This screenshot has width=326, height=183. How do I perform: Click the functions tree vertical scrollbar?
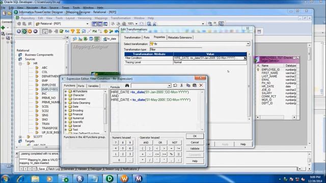pos(105,111)
